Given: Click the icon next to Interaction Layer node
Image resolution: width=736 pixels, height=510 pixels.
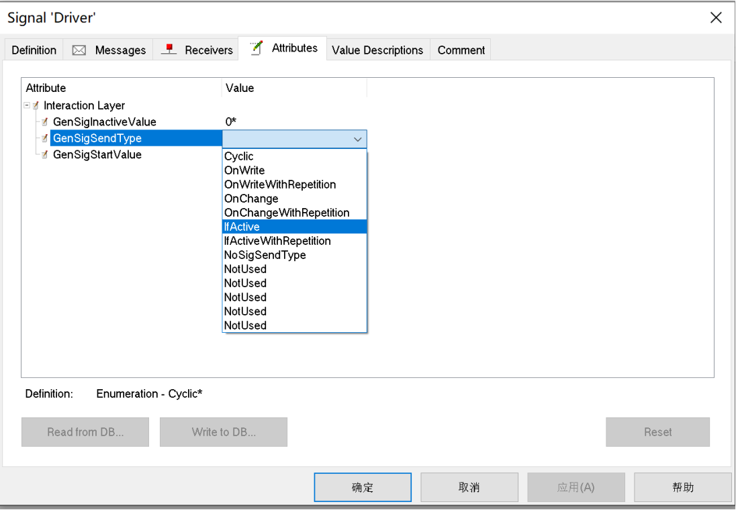Looking at the screenshot, I should coord(36,105).
